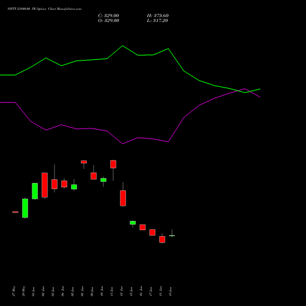
Task: Click the 10 Jun date label
Action: (x=102, y=291)
